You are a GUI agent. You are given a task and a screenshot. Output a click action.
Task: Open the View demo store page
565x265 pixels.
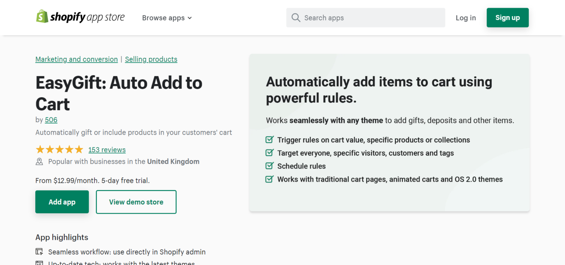pyautogui.click(x=136, y=202)
